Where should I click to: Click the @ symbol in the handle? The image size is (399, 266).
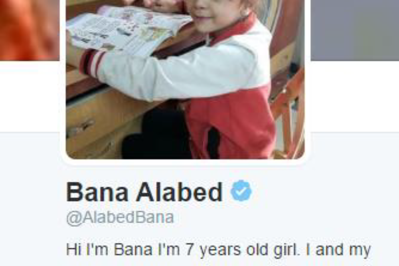coord(74,218)
